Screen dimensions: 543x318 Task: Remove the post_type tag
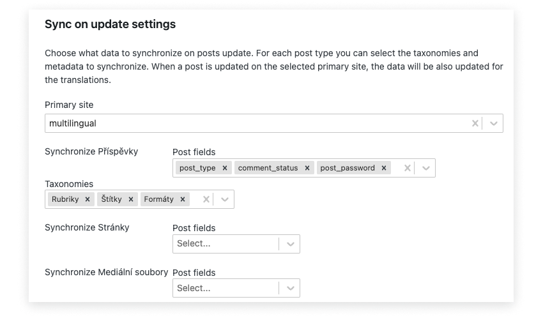click(225, 168)
